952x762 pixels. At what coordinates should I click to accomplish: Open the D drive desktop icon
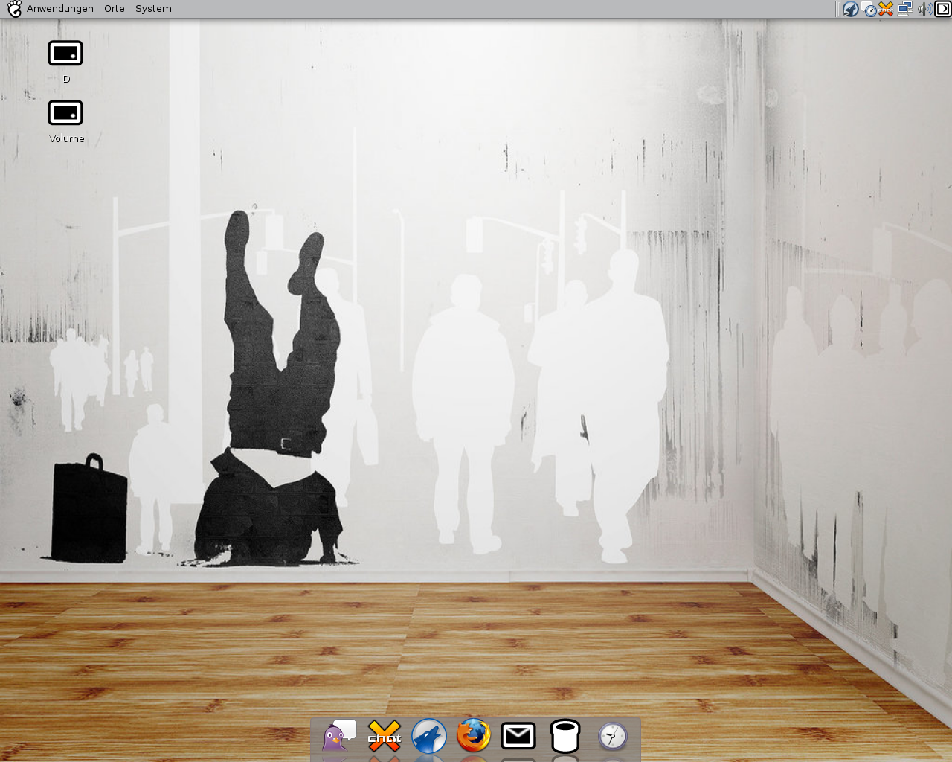pos(65,54)
